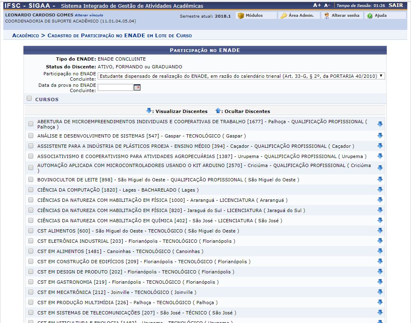Increase font size with A+ control
Image resolution: width=411 pixels, height=323 pixels.
[x=317, y=6]
